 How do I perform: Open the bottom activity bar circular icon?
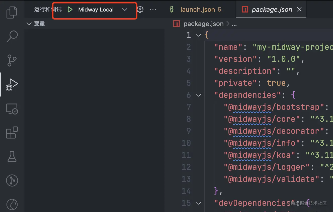[x=12, y=204]
